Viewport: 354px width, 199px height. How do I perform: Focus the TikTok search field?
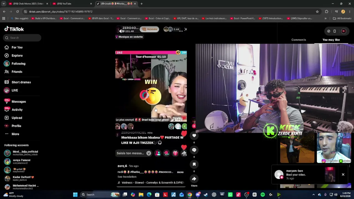point(22,38)
